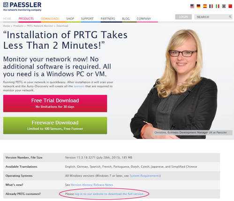Click the Paessler logo
This screenshot has height=201, width=234.
pos(22,7)
